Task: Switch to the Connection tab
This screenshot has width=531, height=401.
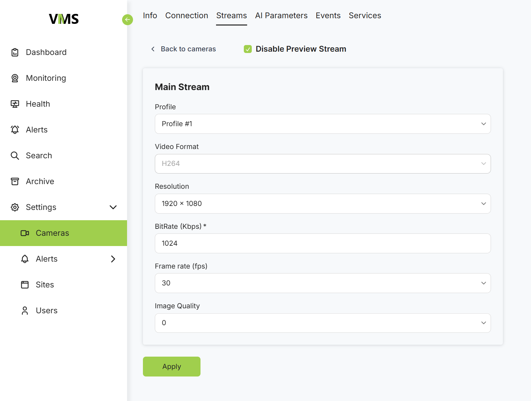Action: coord(187,16)
